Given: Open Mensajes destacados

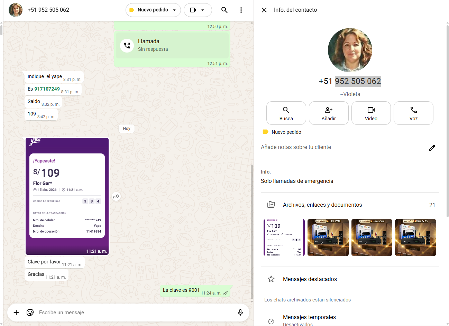Looking at the screenshot, I should 310,279.
